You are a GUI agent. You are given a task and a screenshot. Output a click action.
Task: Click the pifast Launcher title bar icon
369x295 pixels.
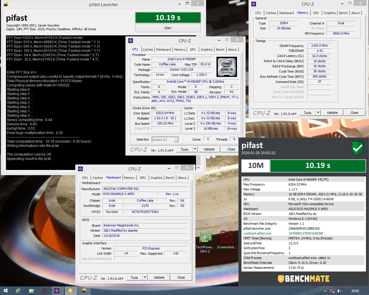(5, 4)
